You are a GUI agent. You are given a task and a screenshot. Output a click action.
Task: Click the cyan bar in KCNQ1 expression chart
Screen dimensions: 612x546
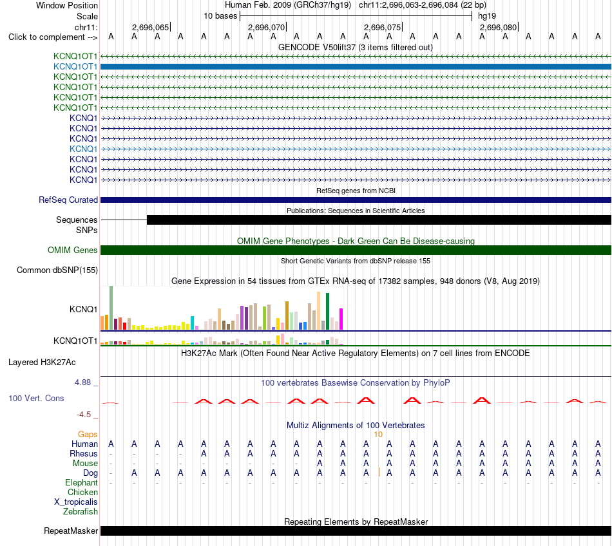192,323
